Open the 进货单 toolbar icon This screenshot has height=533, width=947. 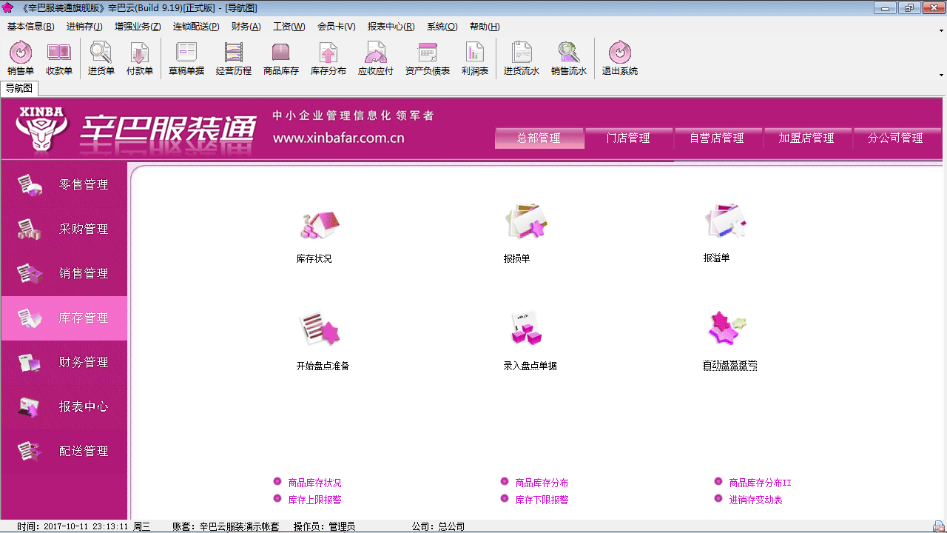101,59
